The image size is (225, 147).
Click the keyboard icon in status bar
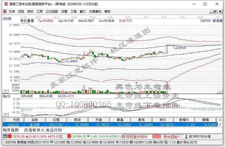tap(5, 136)
